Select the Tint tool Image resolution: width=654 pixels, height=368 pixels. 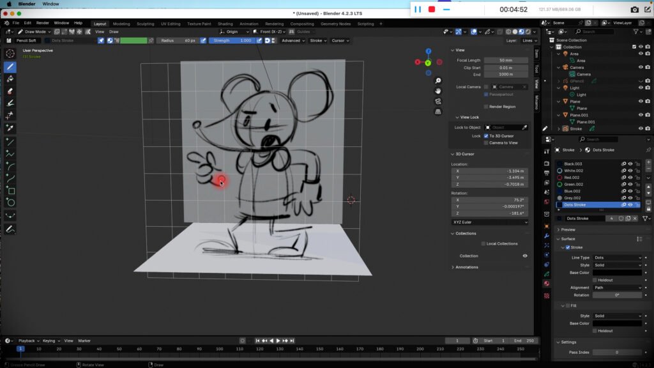10,103
